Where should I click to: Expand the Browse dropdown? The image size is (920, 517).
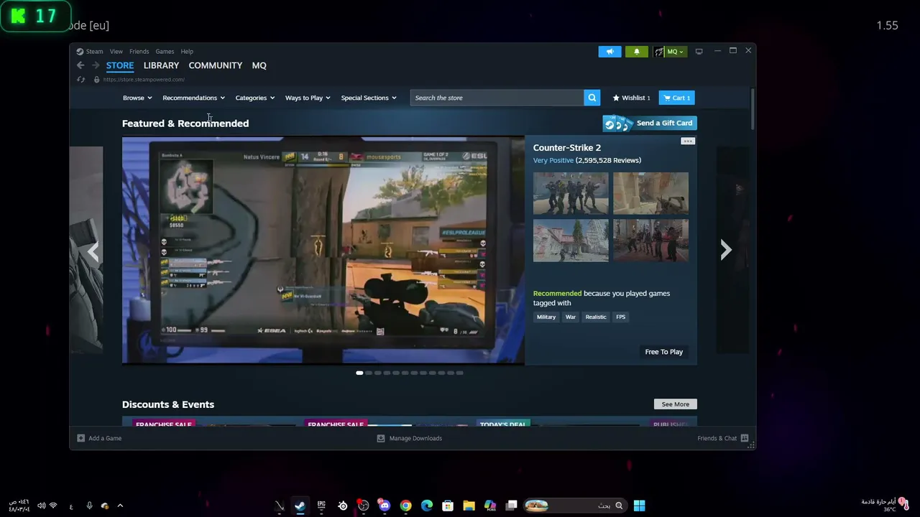[x=137, y=98]
